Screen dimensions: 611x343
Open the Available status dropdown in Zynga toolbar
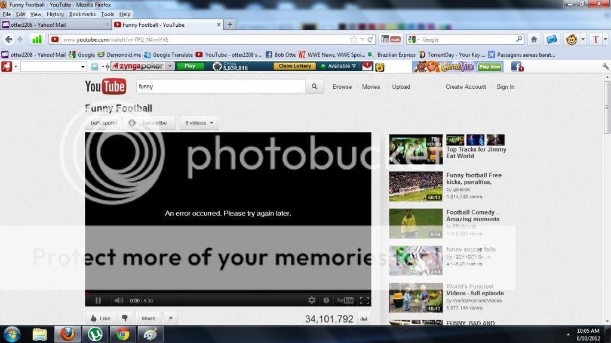coord(339,66)
